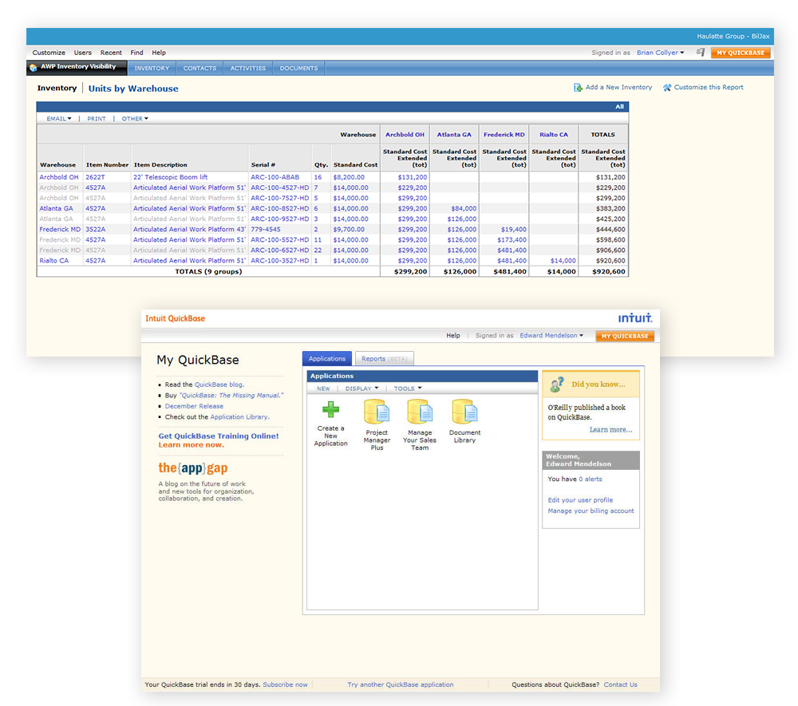Click the Customize this Report link
Viewport: 798px width, 706px height.
tap(709, 88)
